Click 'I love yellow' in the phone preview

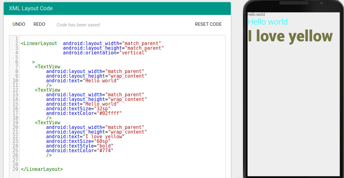290,36
